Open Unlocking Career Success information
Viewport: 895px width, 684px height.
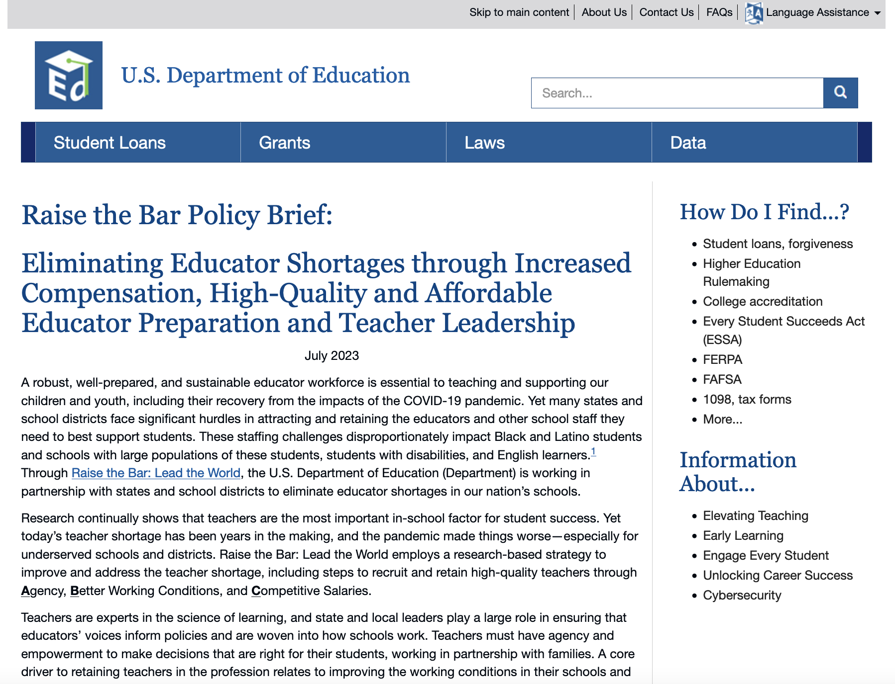tap(778, 575)
